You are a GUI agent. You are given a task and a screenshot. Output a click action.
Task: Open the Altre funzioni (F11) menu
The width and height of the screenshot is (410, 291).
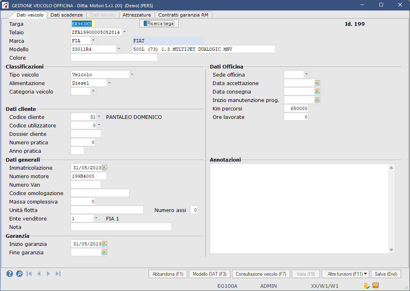coord(345,274)
